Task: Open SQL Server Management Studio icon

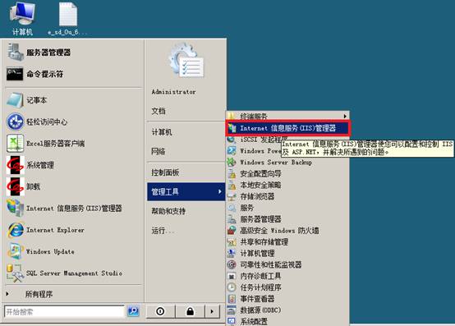Action: [x=15, y=273]
